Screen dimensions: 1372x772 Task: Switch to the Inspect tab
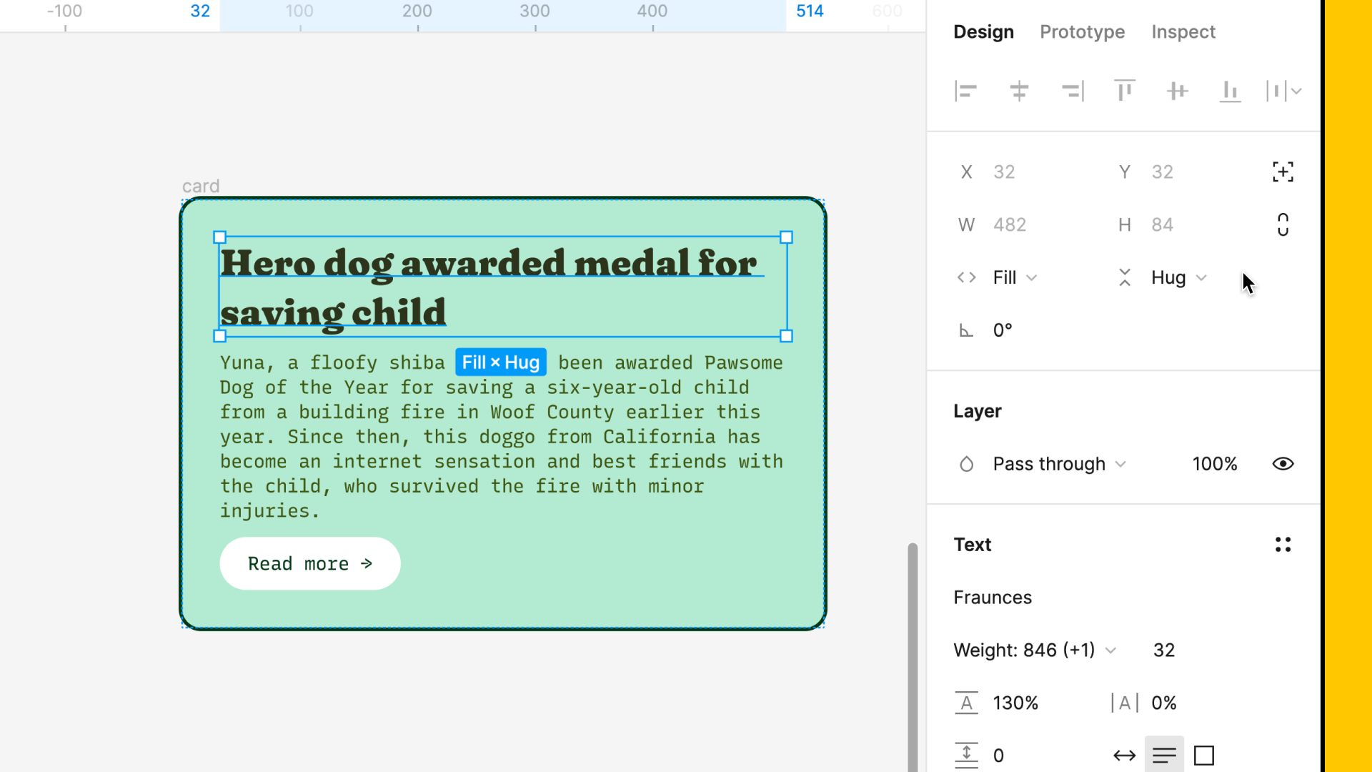pyautogui.click(x=1183, y=32)
